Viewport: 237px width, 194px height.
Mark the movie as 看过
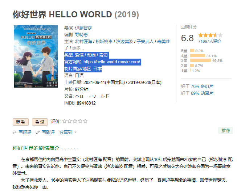(40, 122)
